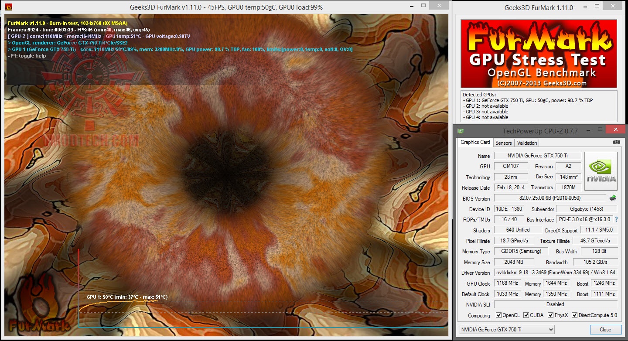Click the GPU-Z title bar app icon
This screenshot has height=341, width=628.
coord(461,131)
